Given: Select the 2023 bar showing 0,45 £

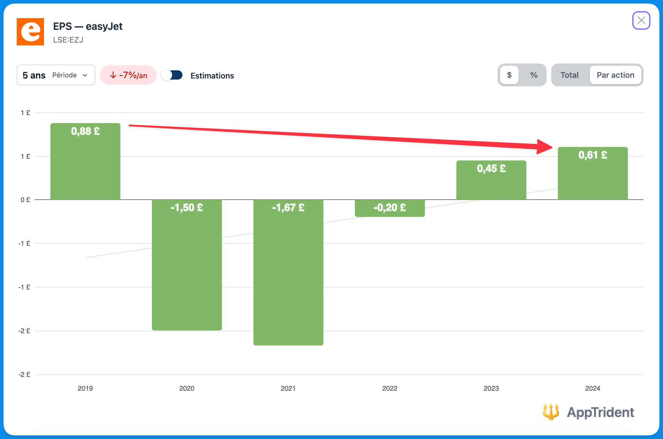Looking at the screenshot, I should 491,180.
